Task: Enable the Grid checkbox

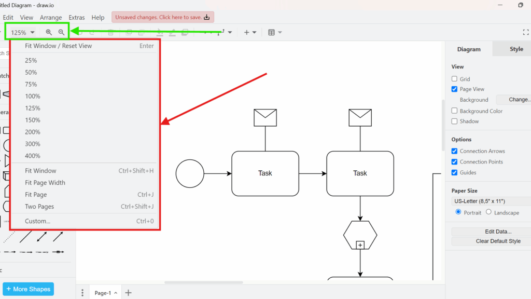Action: 454,79
